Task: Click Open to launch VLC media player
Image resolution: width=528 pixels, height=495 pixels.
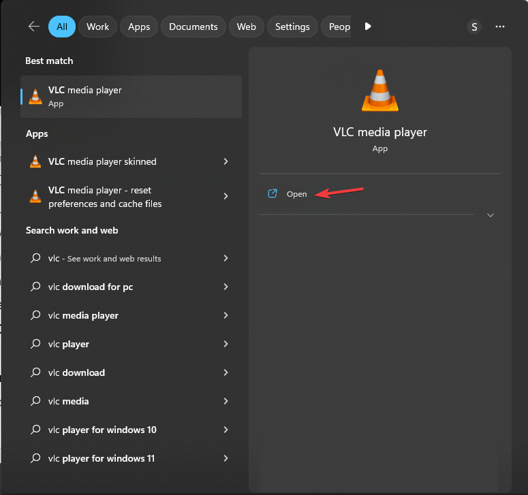Action: coord(296,194)
